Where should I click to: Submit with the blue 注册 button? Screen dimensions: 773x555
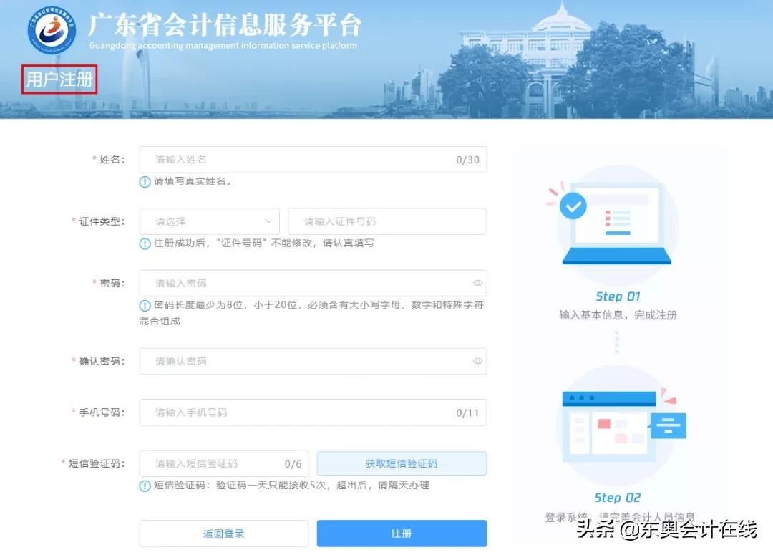402,534
